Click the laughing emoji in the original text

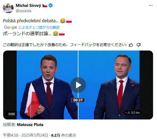click(63, 21)
